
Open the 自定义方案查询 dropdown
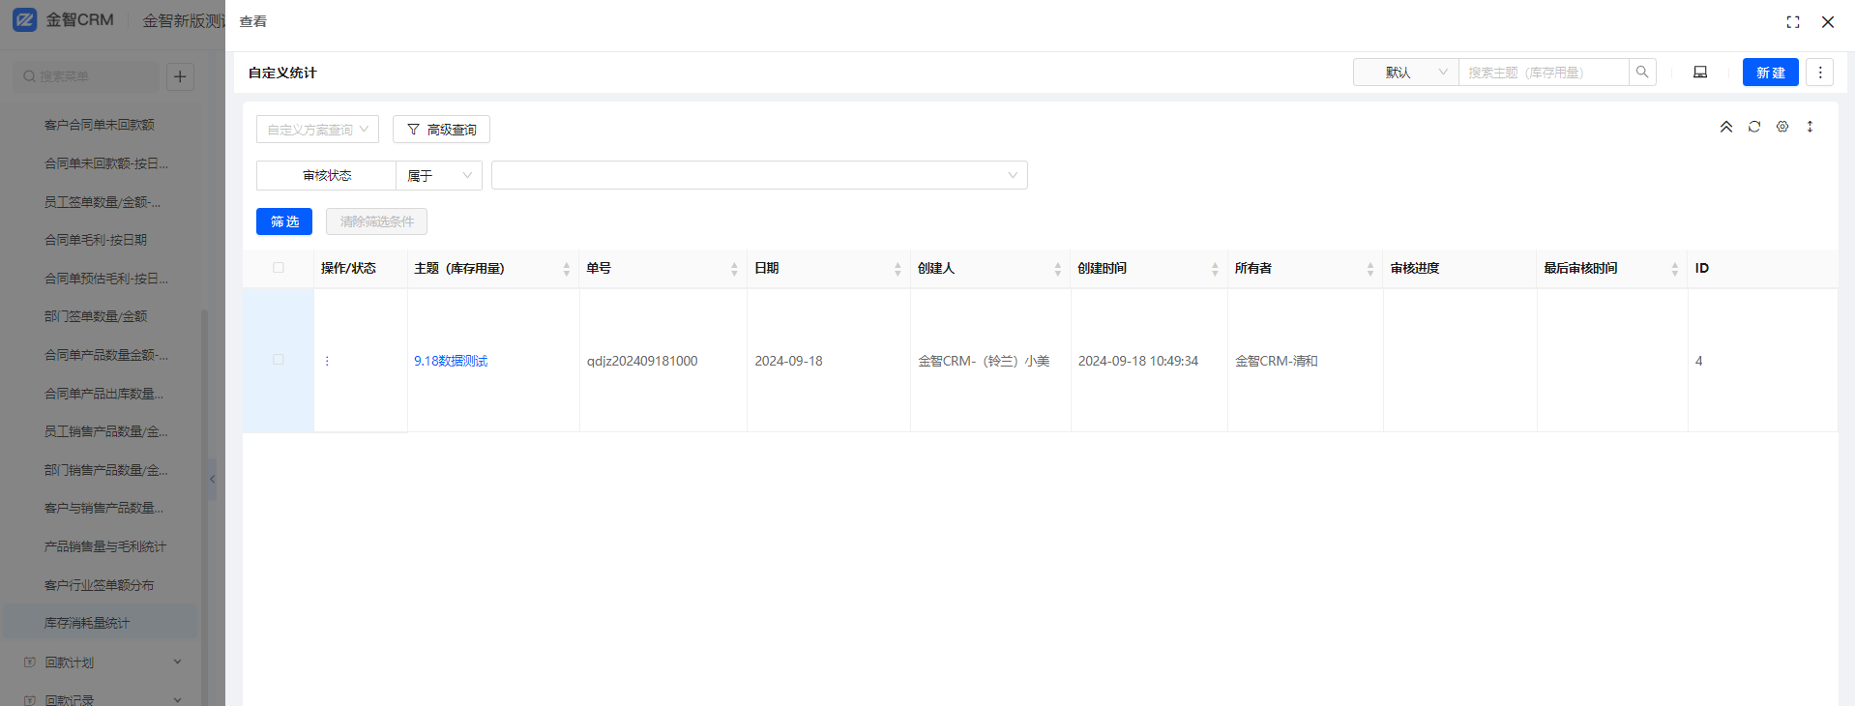[317, 130]
